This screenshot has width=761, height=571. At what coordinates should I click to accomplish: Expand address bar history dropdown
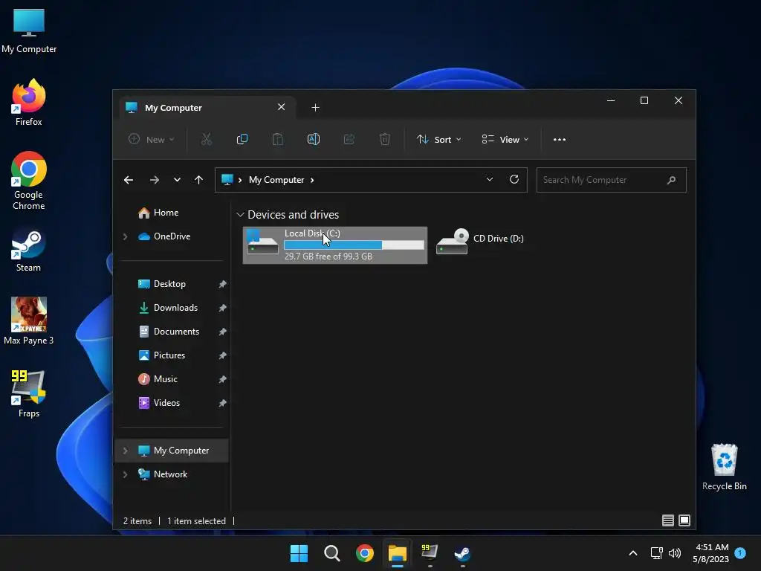490,180
